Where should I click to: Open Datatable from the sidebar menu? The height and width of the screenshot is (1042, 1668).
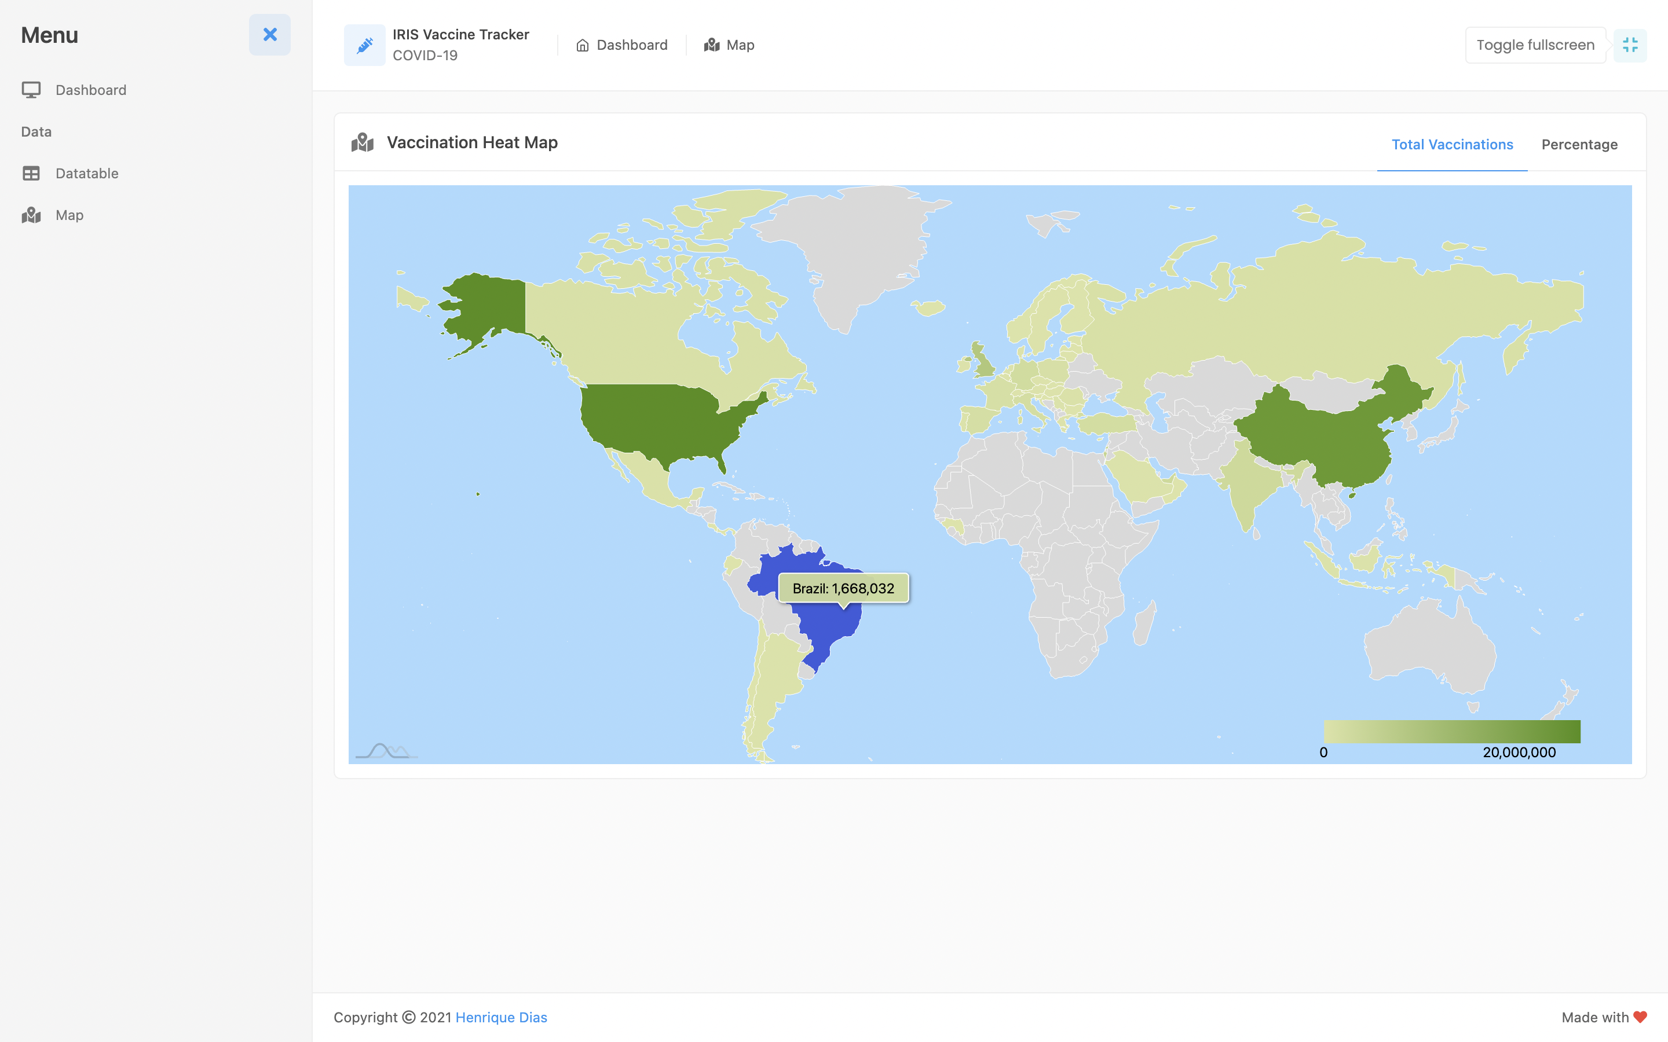pos(87,174)
